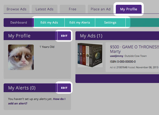Click EDIT on My Profile panel
Screen dimensions: 159x115
[64, 36]
